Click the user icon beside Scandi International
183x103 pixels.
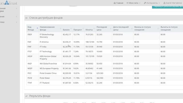[164, 3]
